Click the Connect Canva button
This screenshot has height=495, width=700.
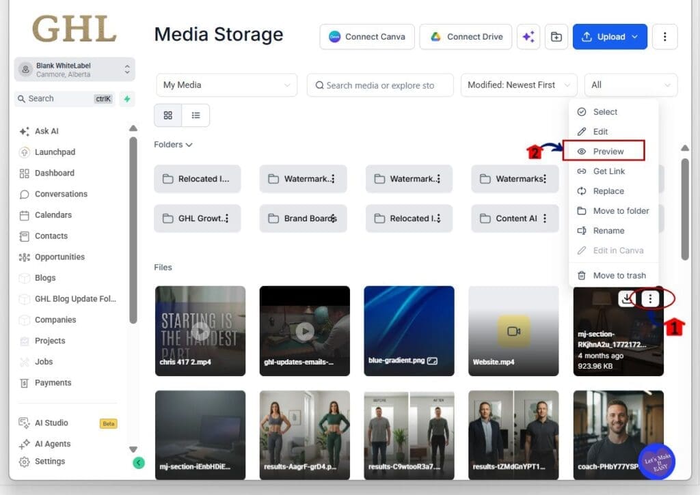coord(367,37)
